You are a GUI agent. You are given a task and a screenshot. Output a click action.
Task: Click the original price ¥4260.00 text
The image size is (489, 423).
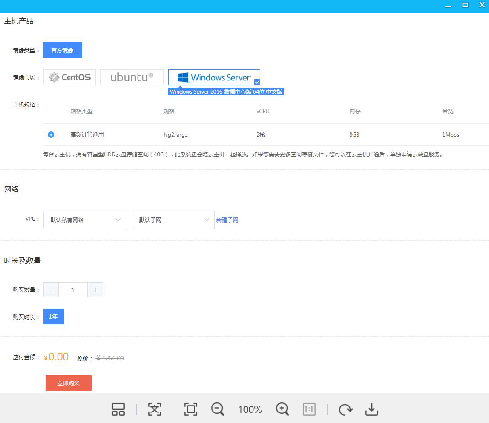(x=110, y=358)
